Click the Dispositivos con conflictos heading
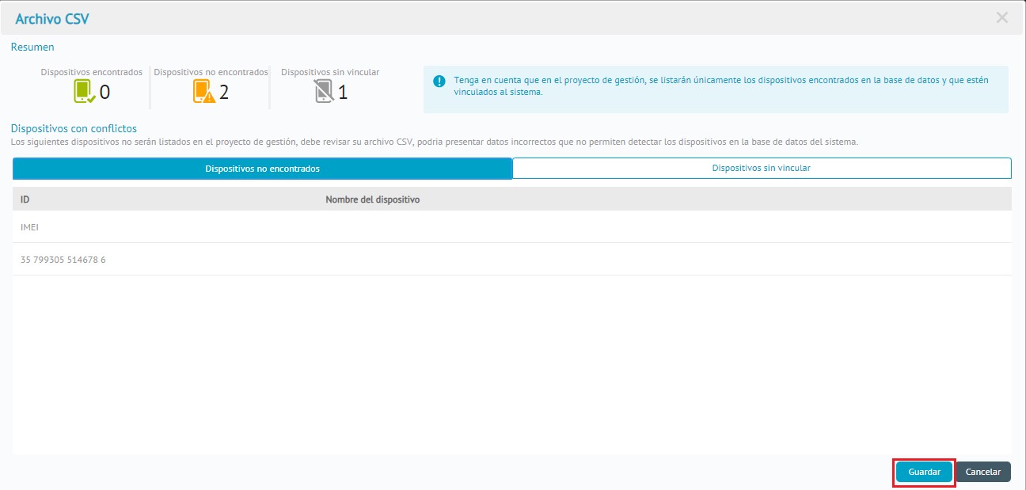 74,128
